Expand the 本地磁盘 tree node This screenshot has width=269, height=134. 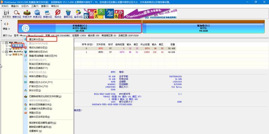click(7, 46)
